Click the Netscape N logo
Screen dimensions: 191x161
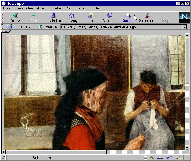[x=184, y=17]
